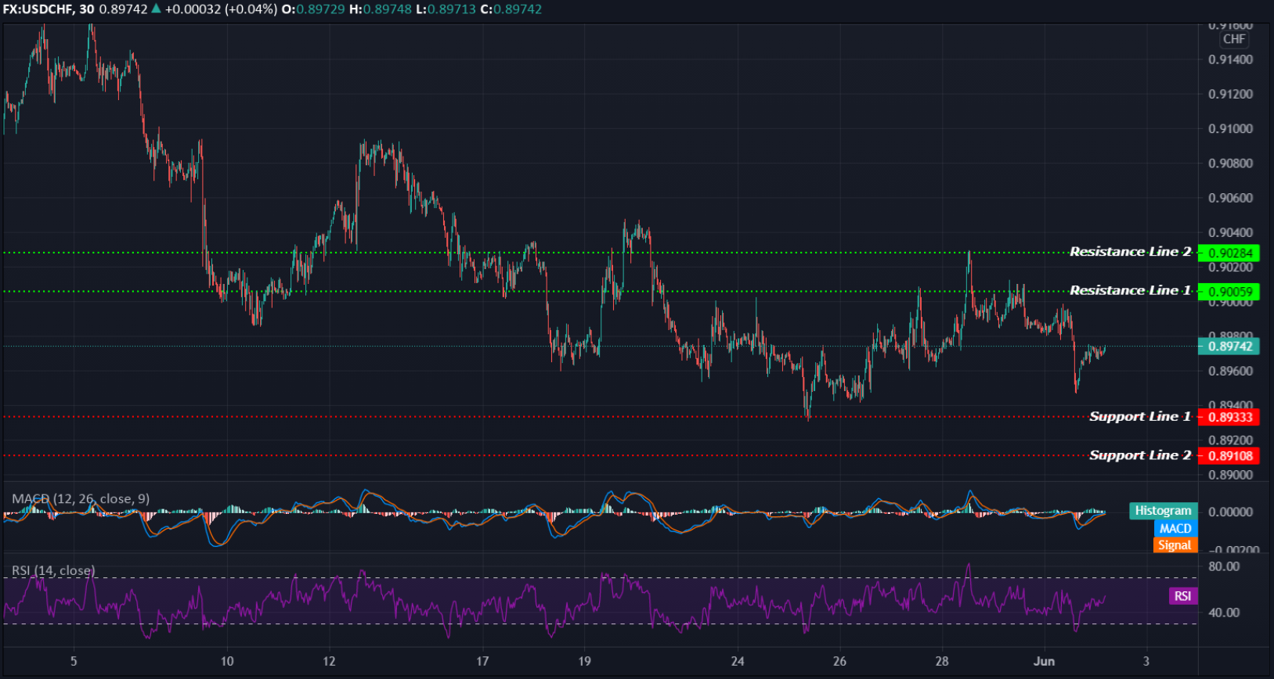Click the low price value L:0.89713

[446, 9]
